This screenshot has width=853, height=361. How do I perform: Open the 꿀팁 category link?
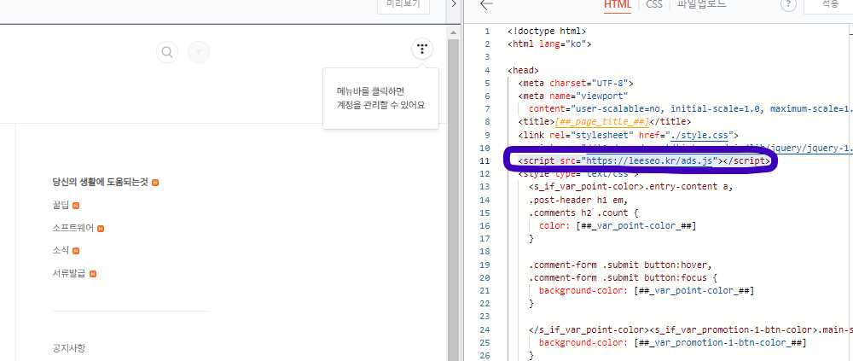[61, 206]
